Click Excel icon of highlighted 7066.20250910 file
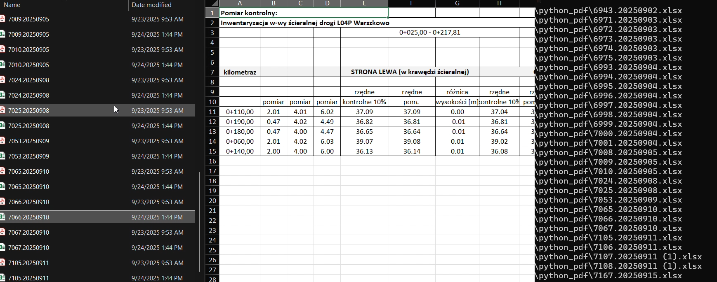The height and width of the screenshot is (282, 717). pyautogui.click(x=2, y=217)
